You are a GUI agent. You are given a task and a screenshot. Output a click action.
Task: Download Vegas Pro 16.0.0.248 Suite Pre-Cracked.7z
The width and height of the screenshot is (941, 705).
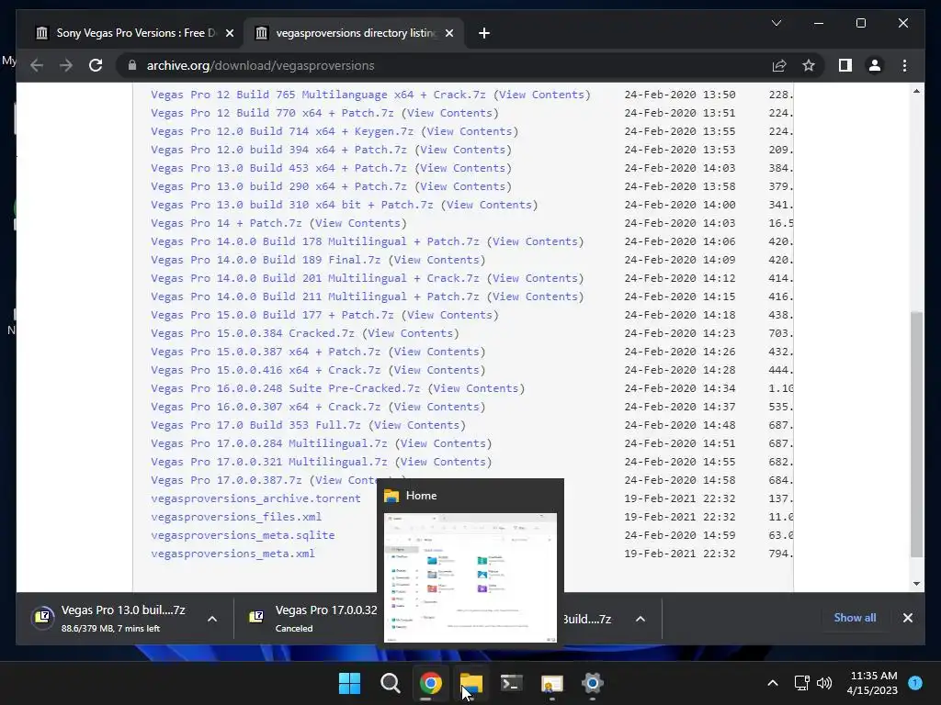[285, 388]
